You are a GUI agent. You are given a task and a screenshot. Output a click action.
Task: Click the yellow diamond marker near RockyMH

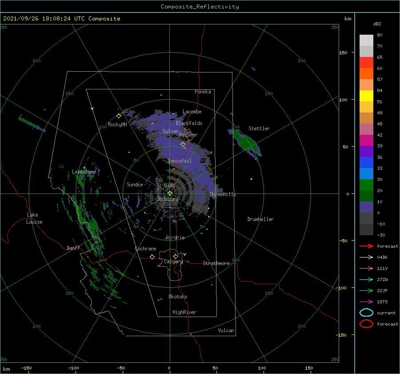[x=119, y=116]
